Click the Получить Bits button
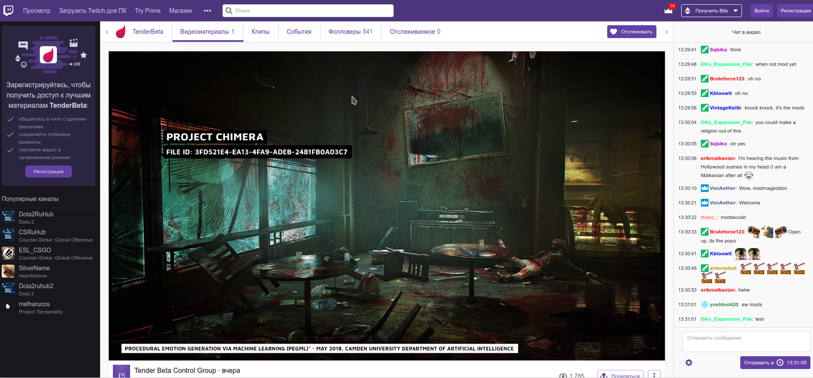813x378 pixels. coord(711,11)
